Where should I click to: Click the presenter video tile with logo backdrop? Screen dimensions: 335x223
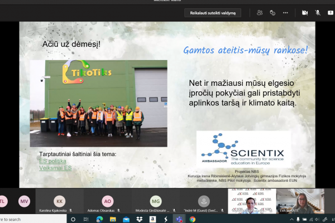coord(252,201)
